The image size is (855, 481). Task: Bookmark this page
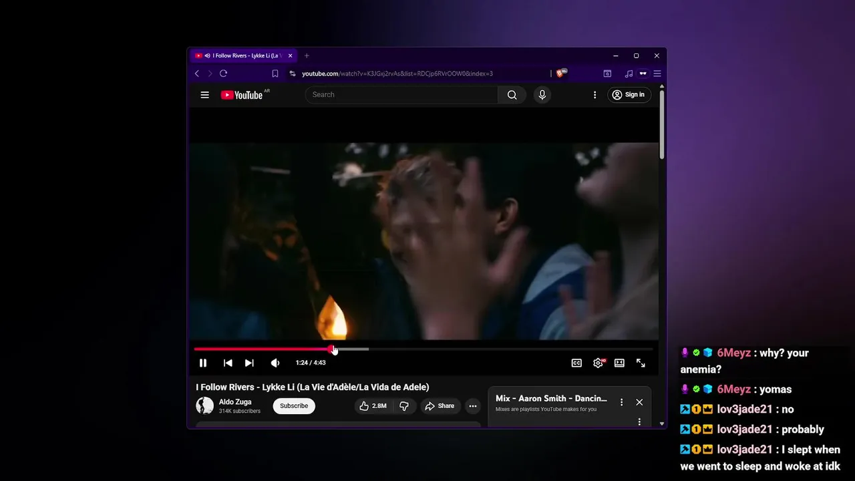coord(275,73)
